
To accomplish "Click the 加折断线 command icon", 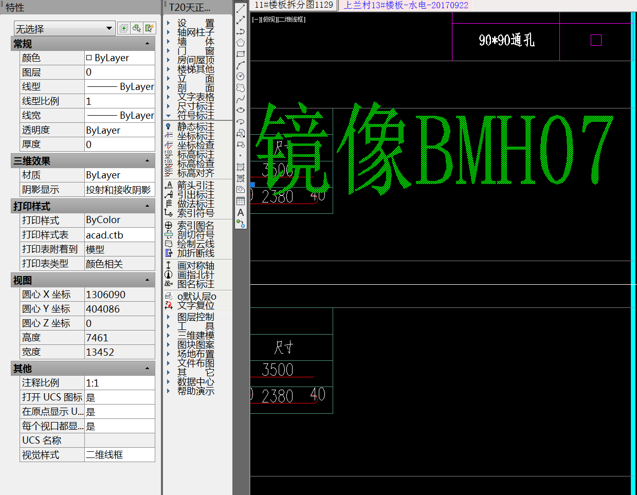I will [169, 253].
